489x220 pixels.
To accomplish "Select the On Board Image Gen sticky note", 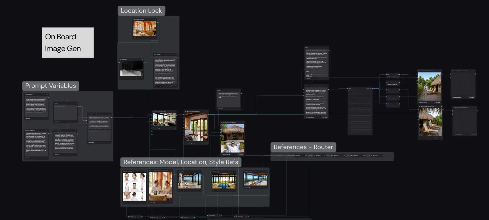I will [x=68, y=42].
